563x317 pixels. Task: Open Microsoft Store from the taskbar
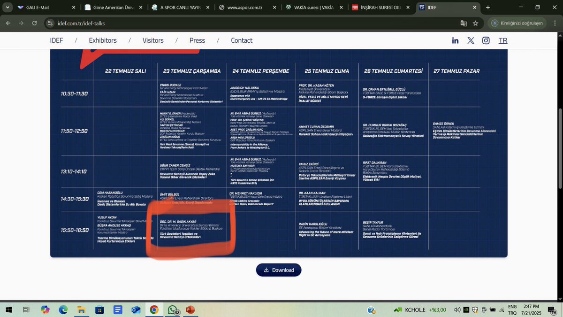point(99,310)
